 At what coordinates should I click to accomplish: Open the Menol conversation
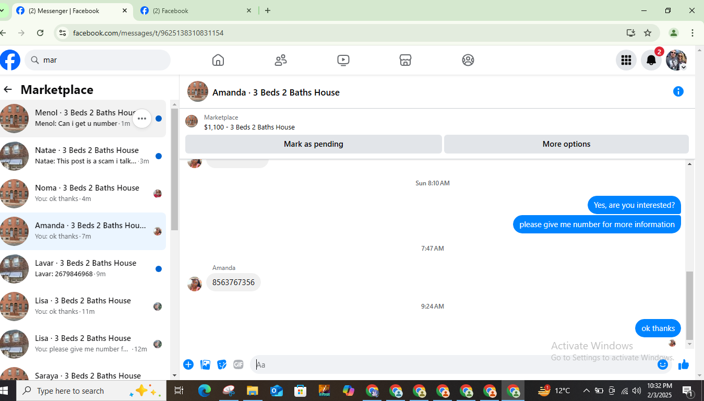pos(83,119)
